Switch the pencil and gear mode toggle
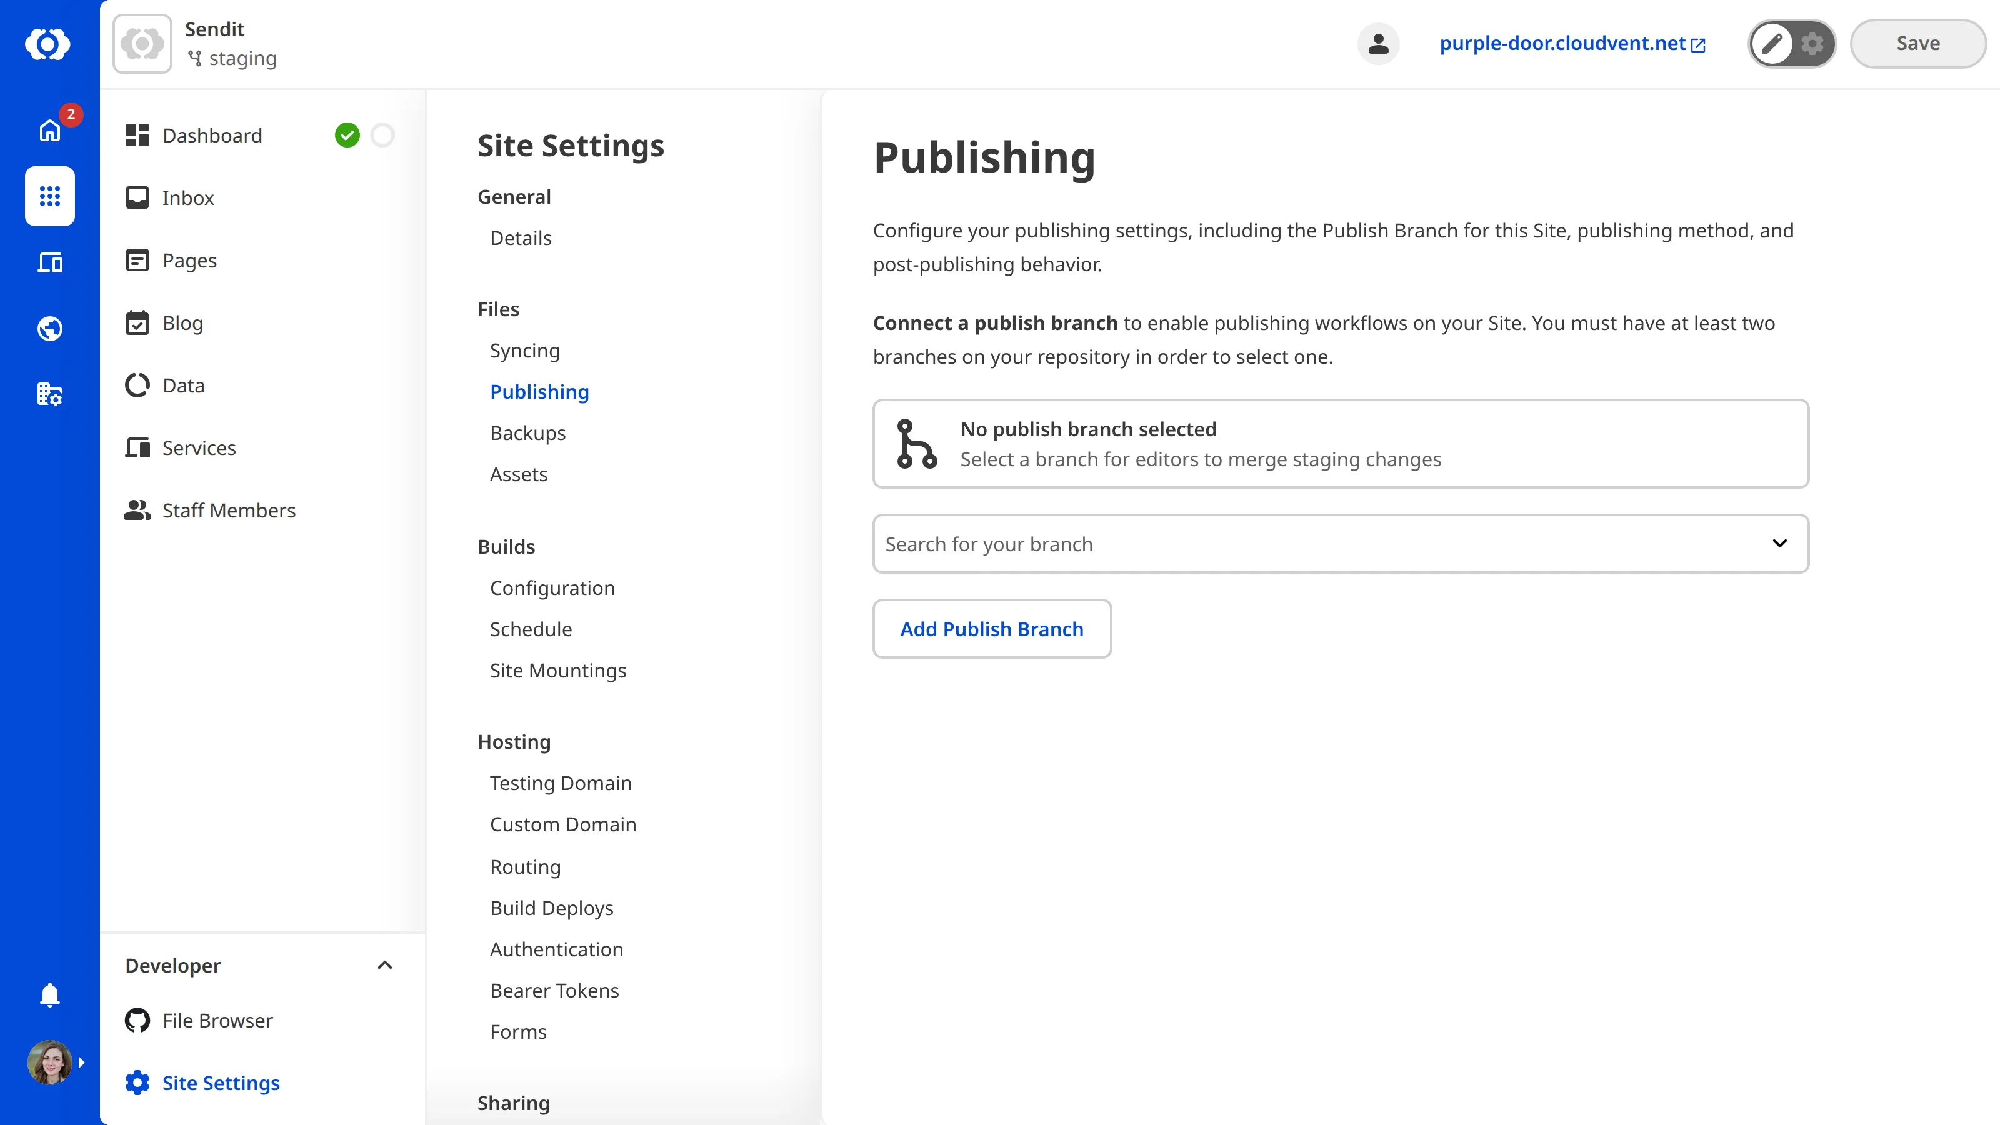Viewport: 2000px width, 1125px height. click(1791, 44)
